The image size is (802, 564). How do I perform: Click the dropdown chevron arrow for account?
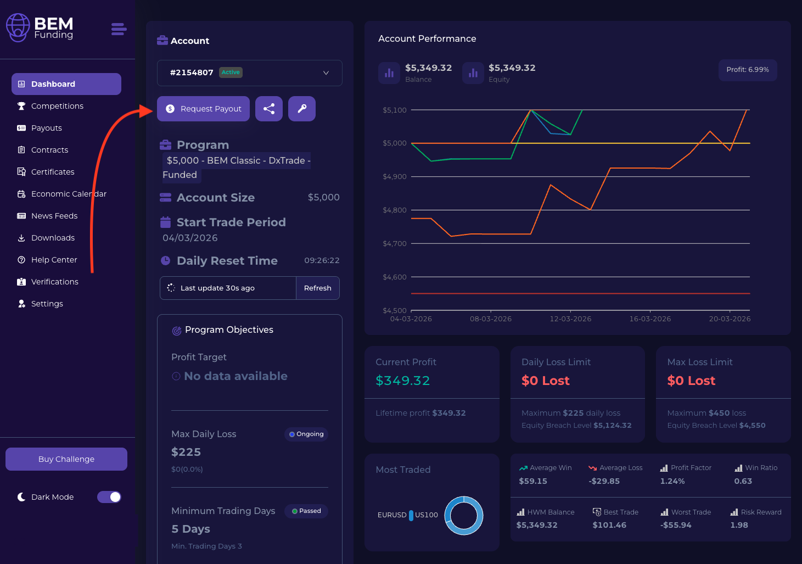[326, 73]
